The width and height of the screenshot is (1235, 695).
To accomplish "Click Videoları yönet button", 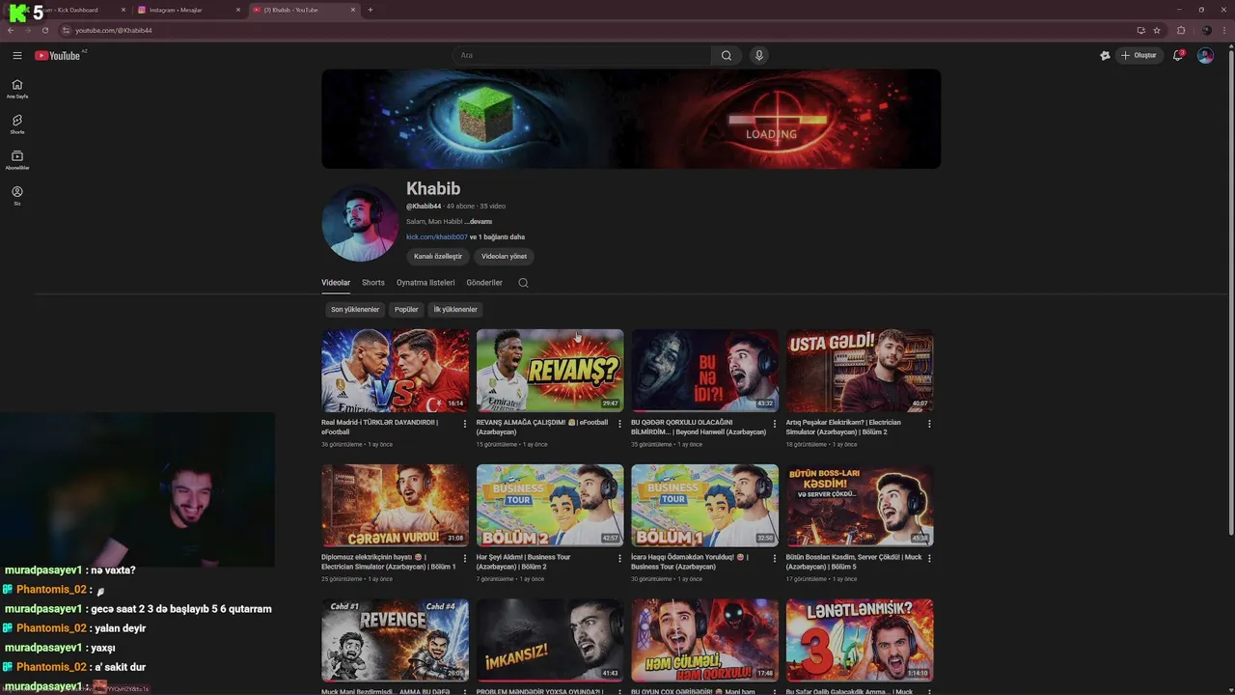I will click(x=505, y=256).
